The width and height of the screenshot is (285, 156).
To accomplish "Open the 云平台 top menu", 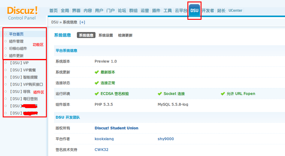I will [181, 10].
